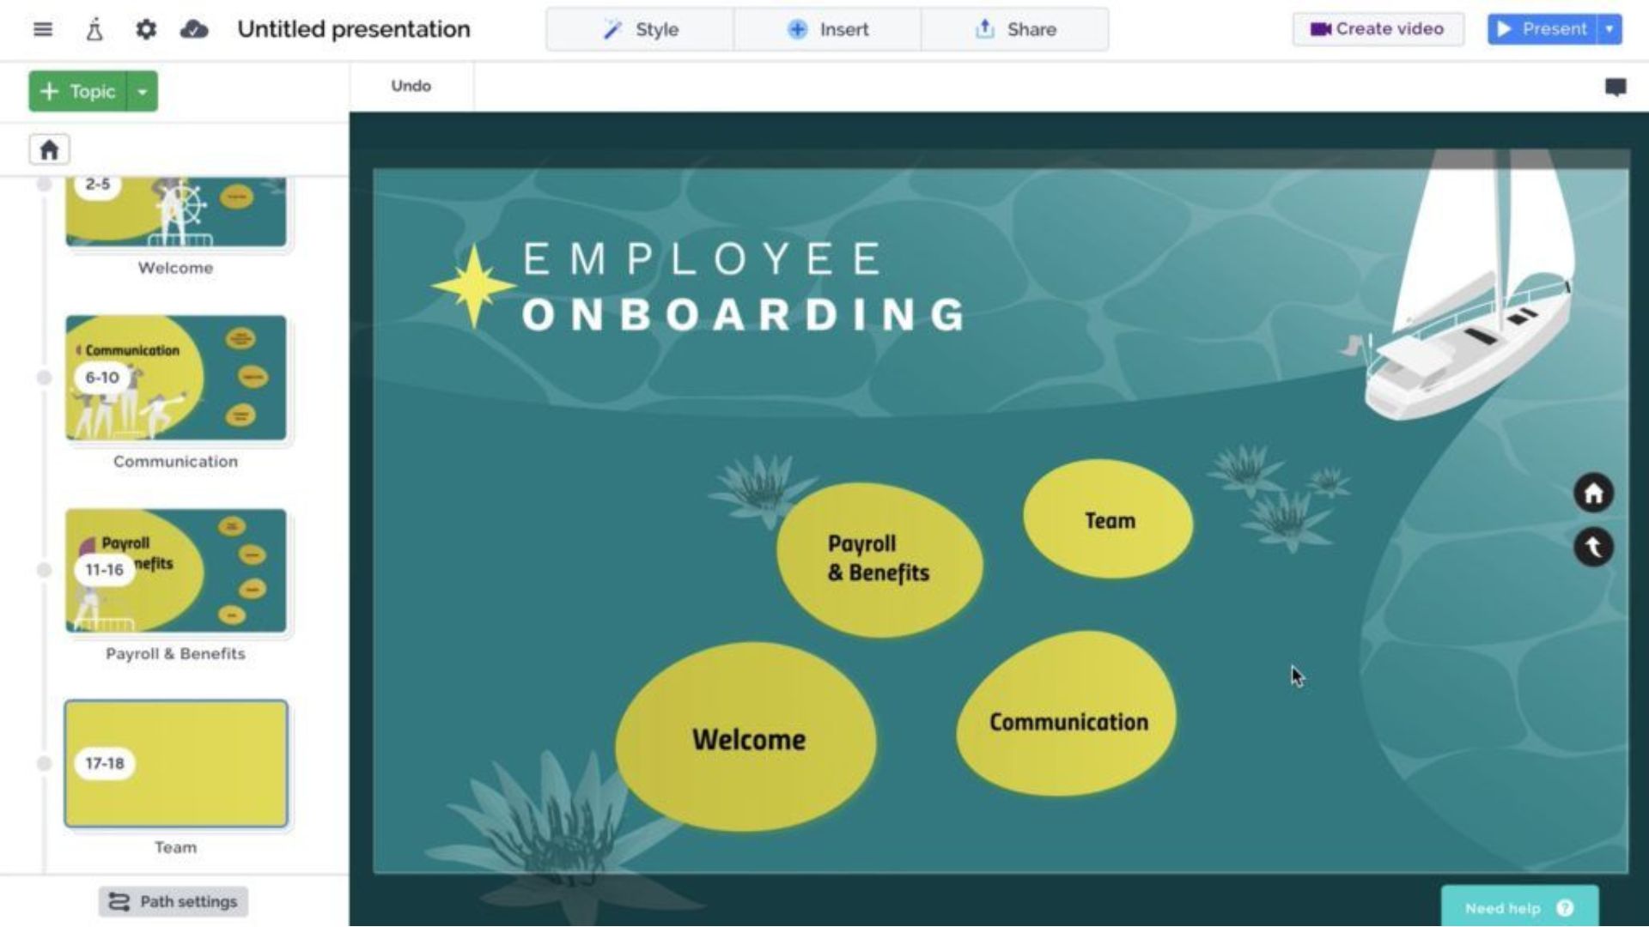Image resolution: width=1649 pixels, height=927 pixels.
Task: Click the Undo button
Action: [x=411, y=86]
